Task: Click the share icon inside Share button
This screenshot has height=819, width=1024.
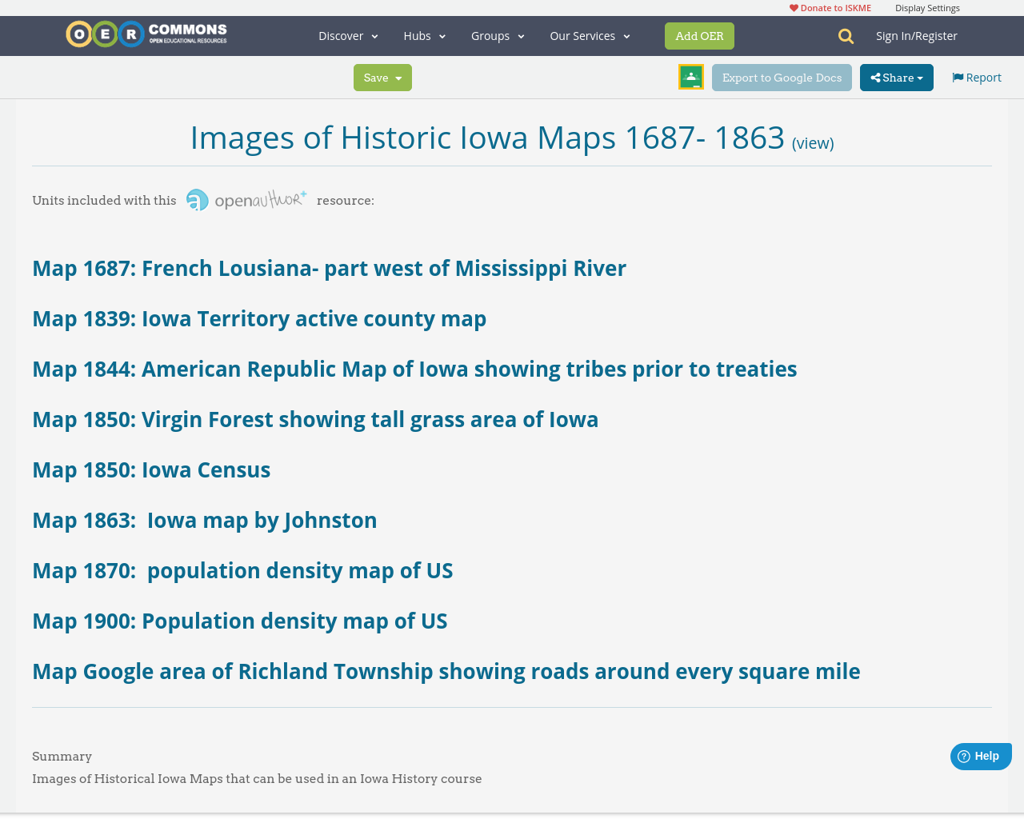Action: point(874,76)
